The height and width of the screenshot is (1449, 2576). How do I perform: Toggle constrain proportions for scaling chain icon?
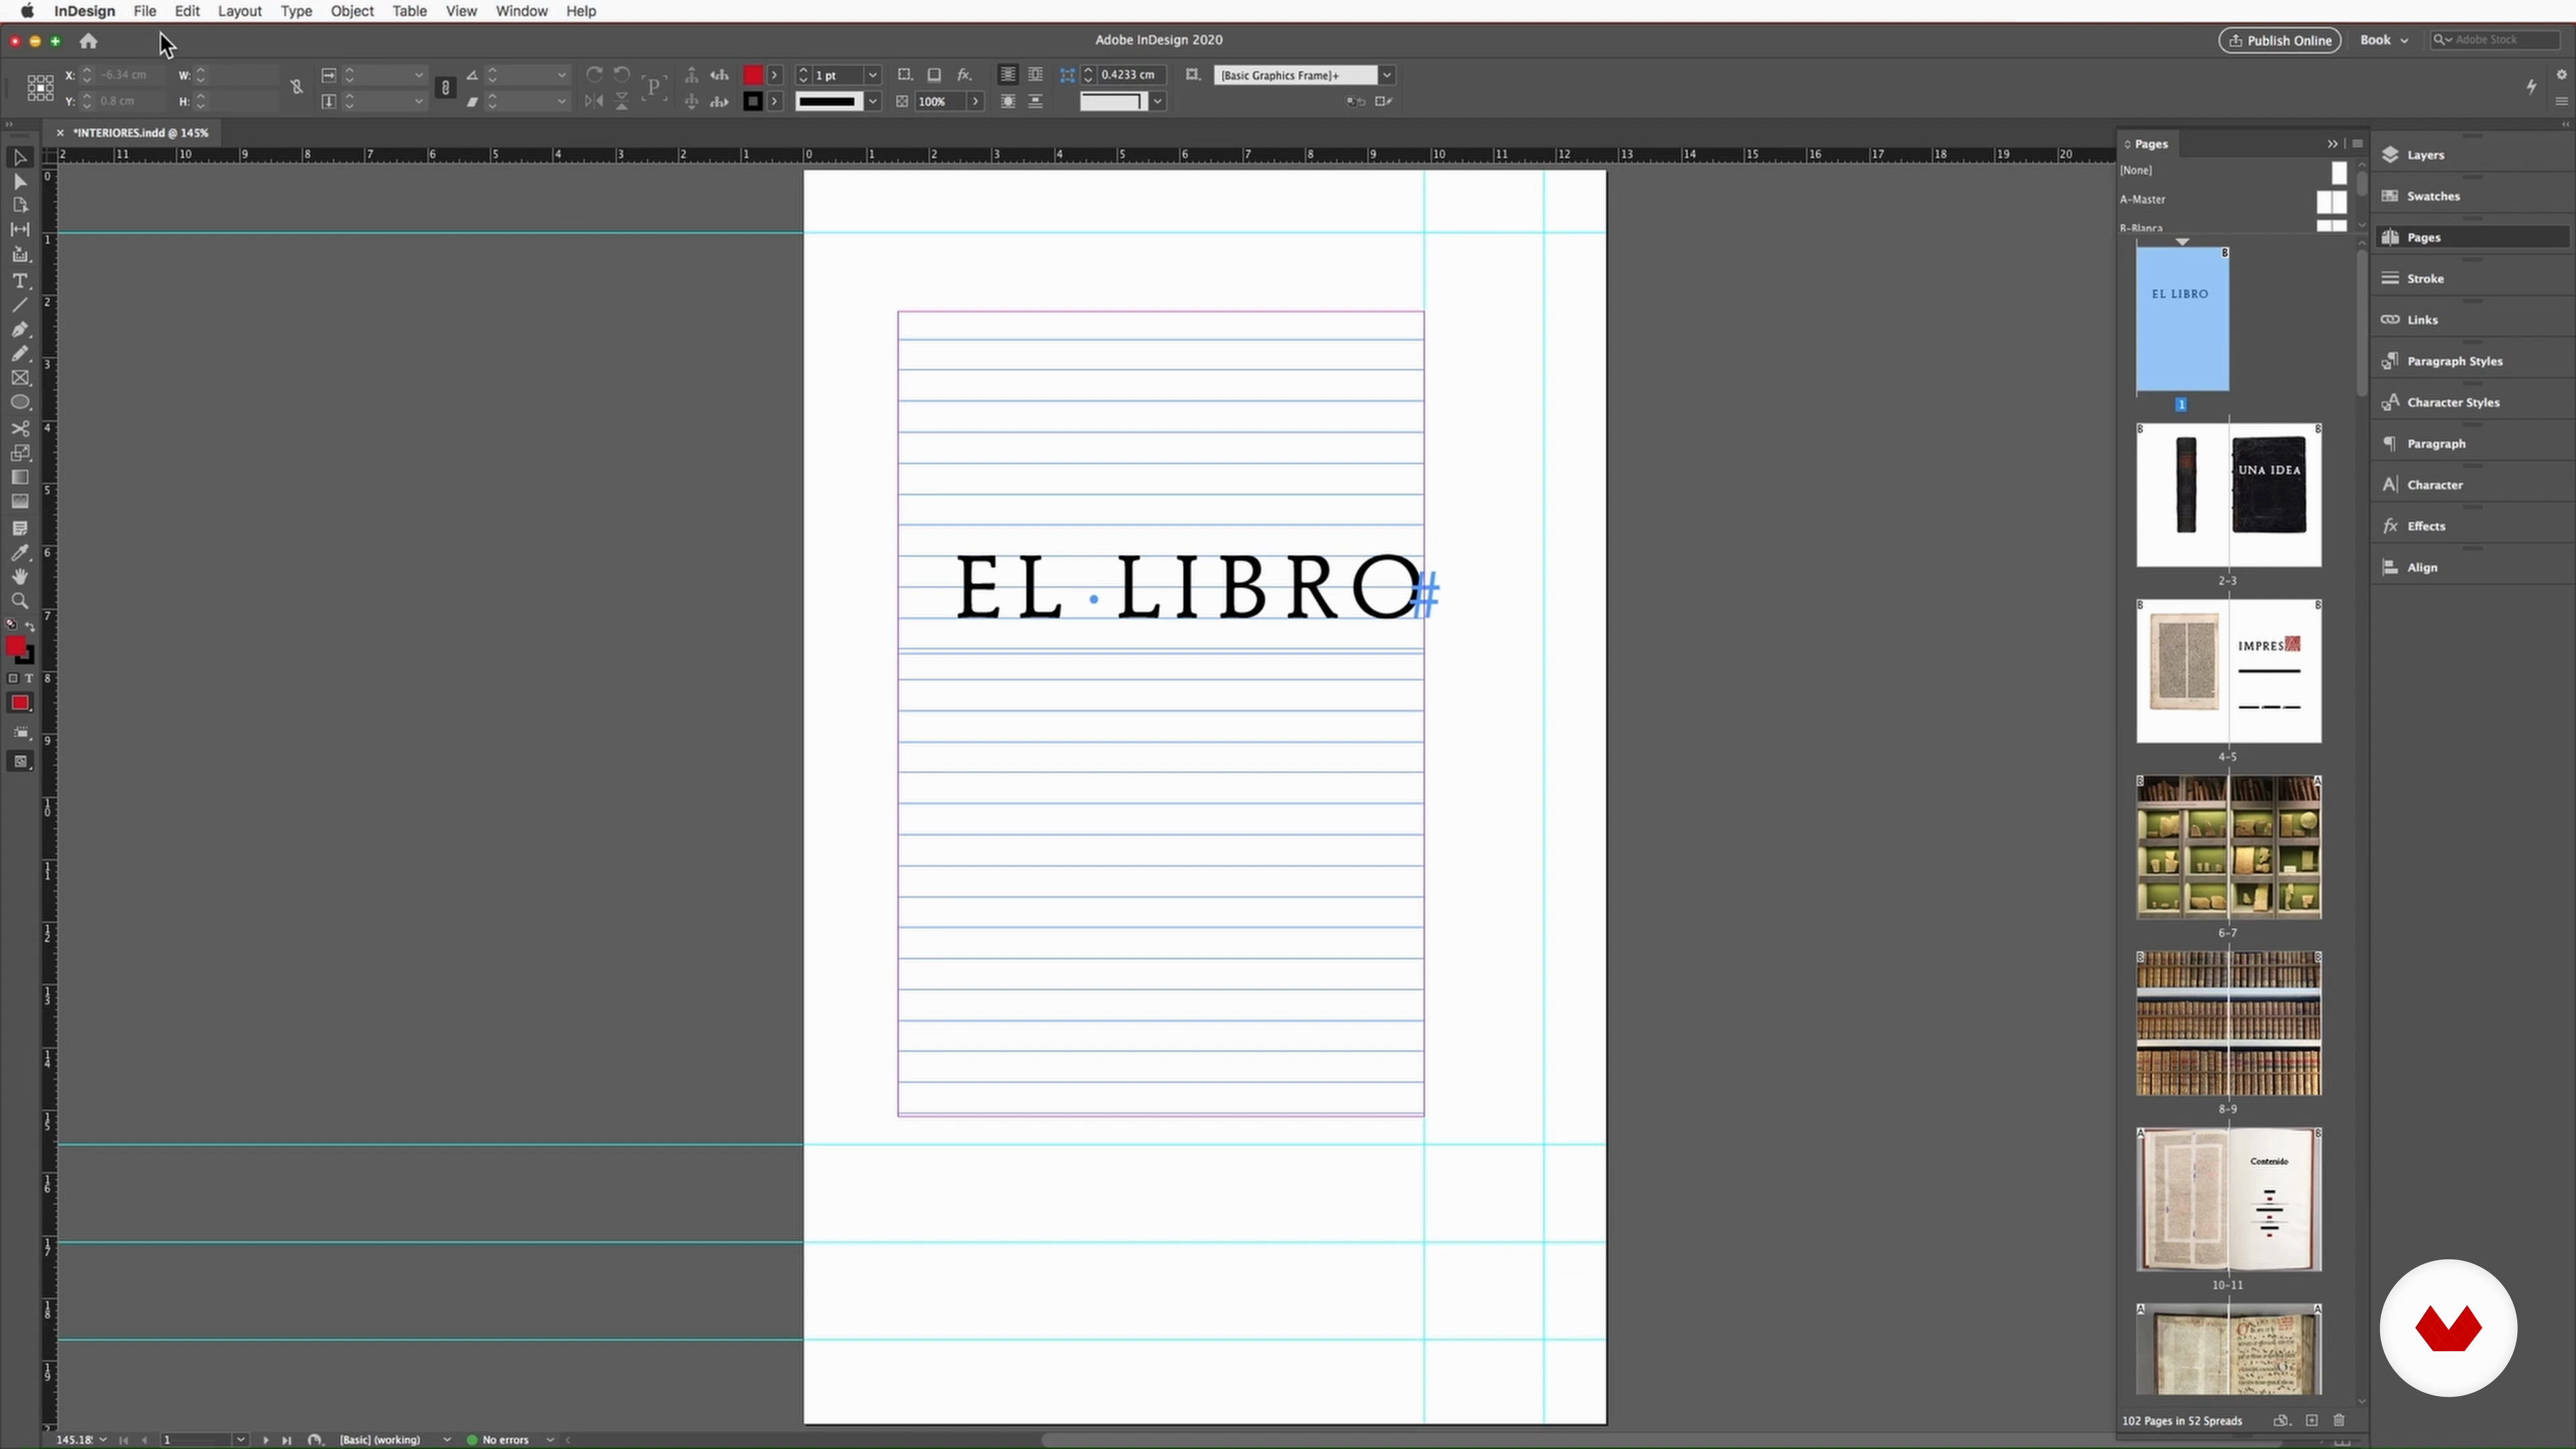click(x=446, y=88)
